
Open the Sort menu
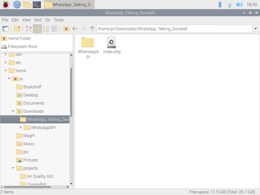[x=38, y=20]
